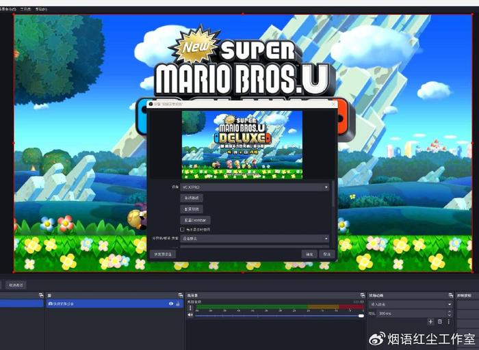Viewport: 479px width, 350px height.
Task: Open transition properties three-dot menu
Action: click(x=448, y=321)
